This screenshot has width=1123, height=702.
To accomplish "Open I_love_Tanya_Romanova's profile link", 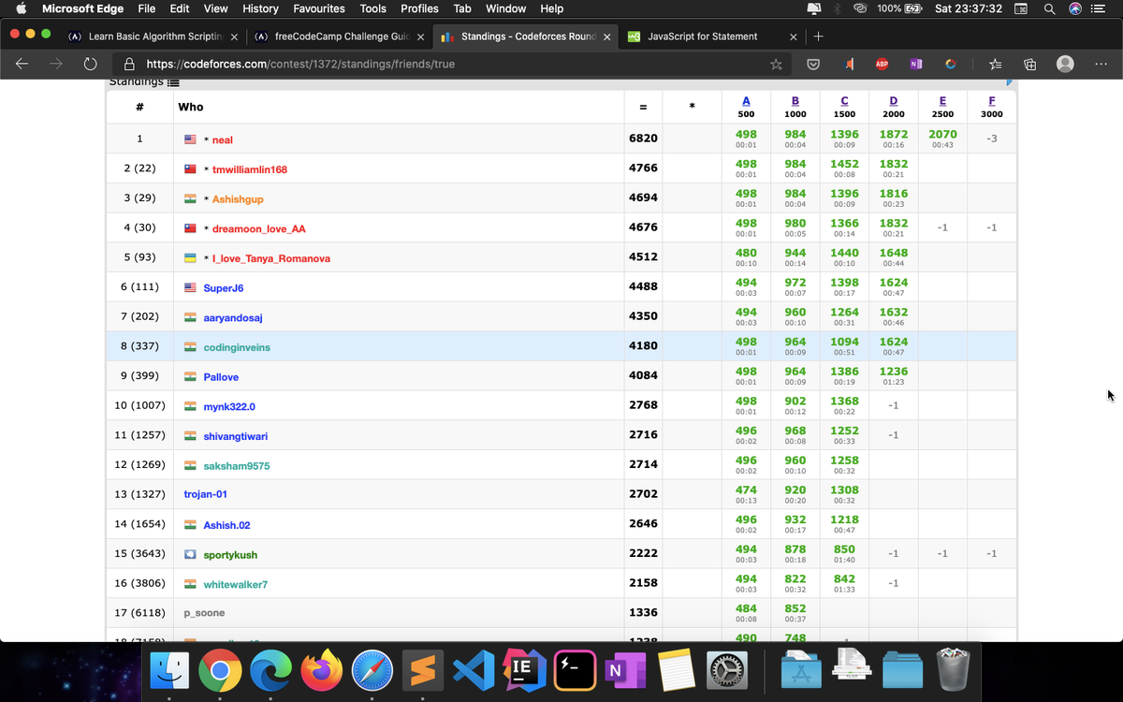I will click(x=271, y=258).
